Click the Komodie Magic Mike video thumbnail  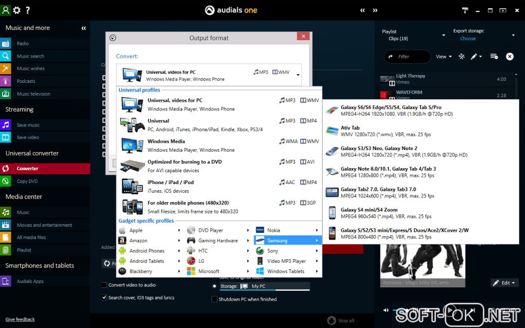(423, 266)
